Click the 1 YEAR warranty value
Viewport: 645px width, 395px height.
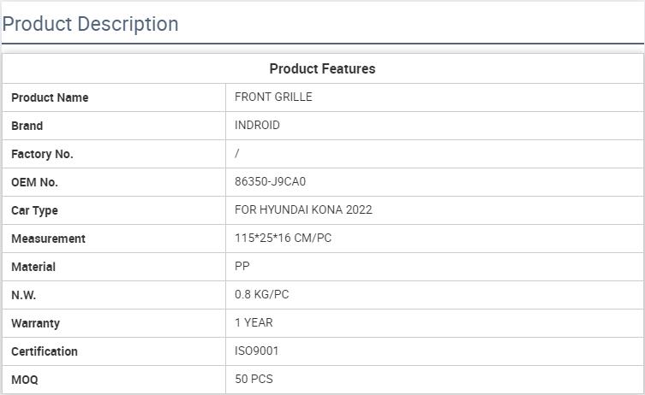tap(254, 322)
